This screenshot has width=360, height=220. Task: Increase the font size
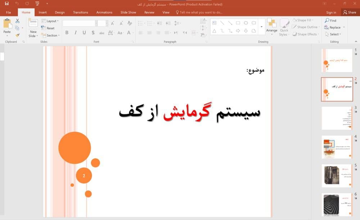pos(112,23)
